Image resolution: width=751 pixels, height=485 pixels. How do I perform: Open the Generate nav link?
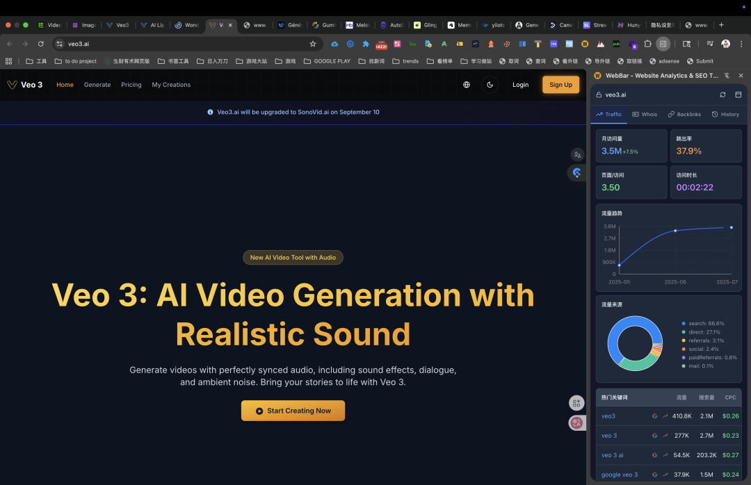click(x=97, y=85)
